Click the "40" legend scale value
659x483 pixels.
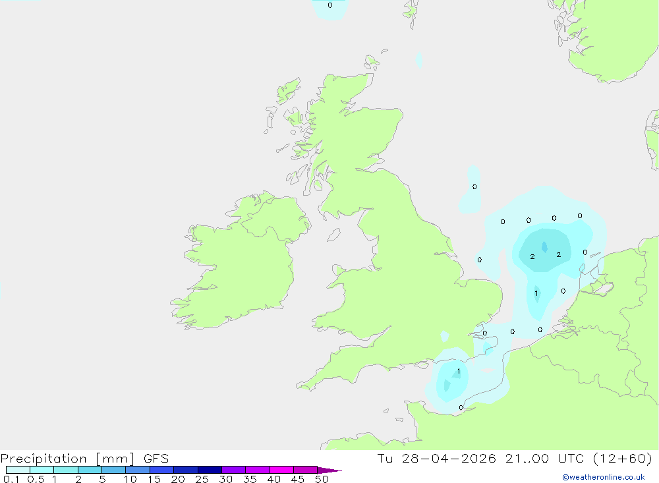(x=274, y=479)
